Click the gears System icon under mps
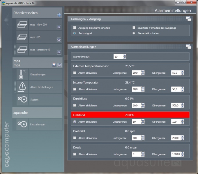The height and width of the screenshot is (174, 198). (x=22, y=99)
